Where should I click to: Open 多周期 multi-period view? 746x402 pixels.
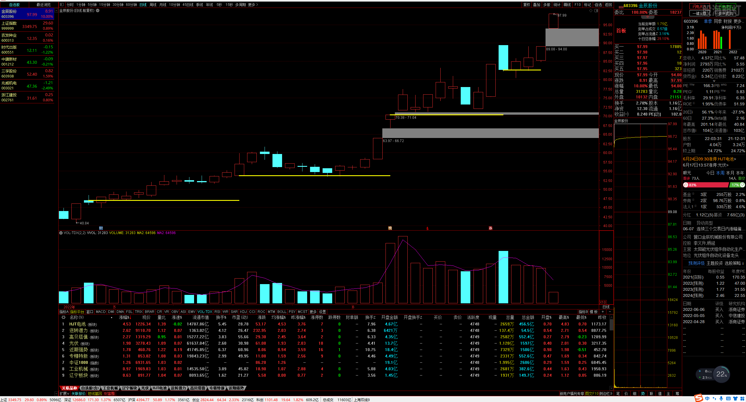pyautogui.click(x=240, y=5)
